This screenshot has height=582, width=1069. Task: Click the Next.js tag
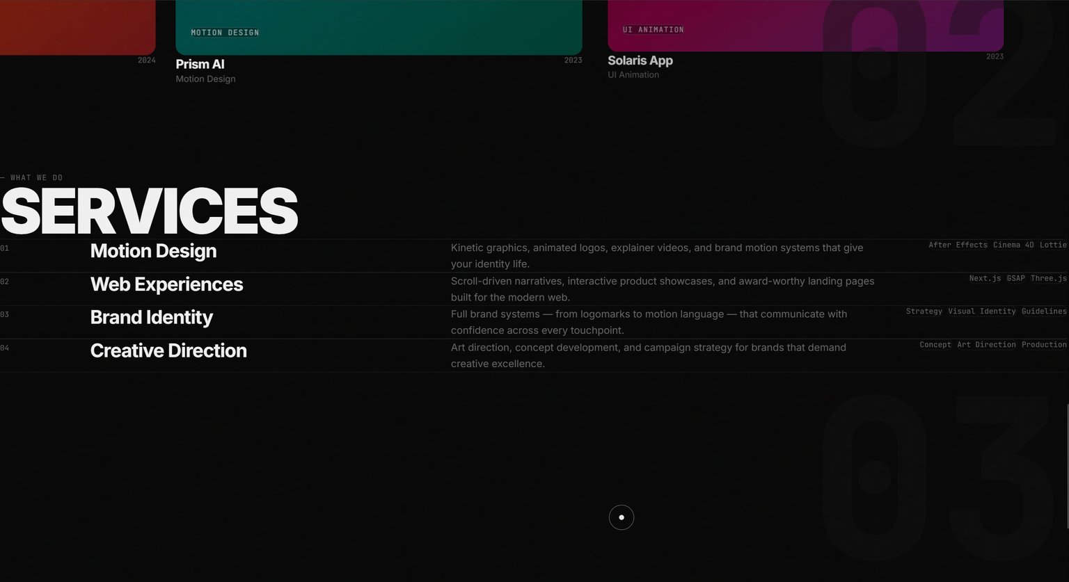pos(985,279)
